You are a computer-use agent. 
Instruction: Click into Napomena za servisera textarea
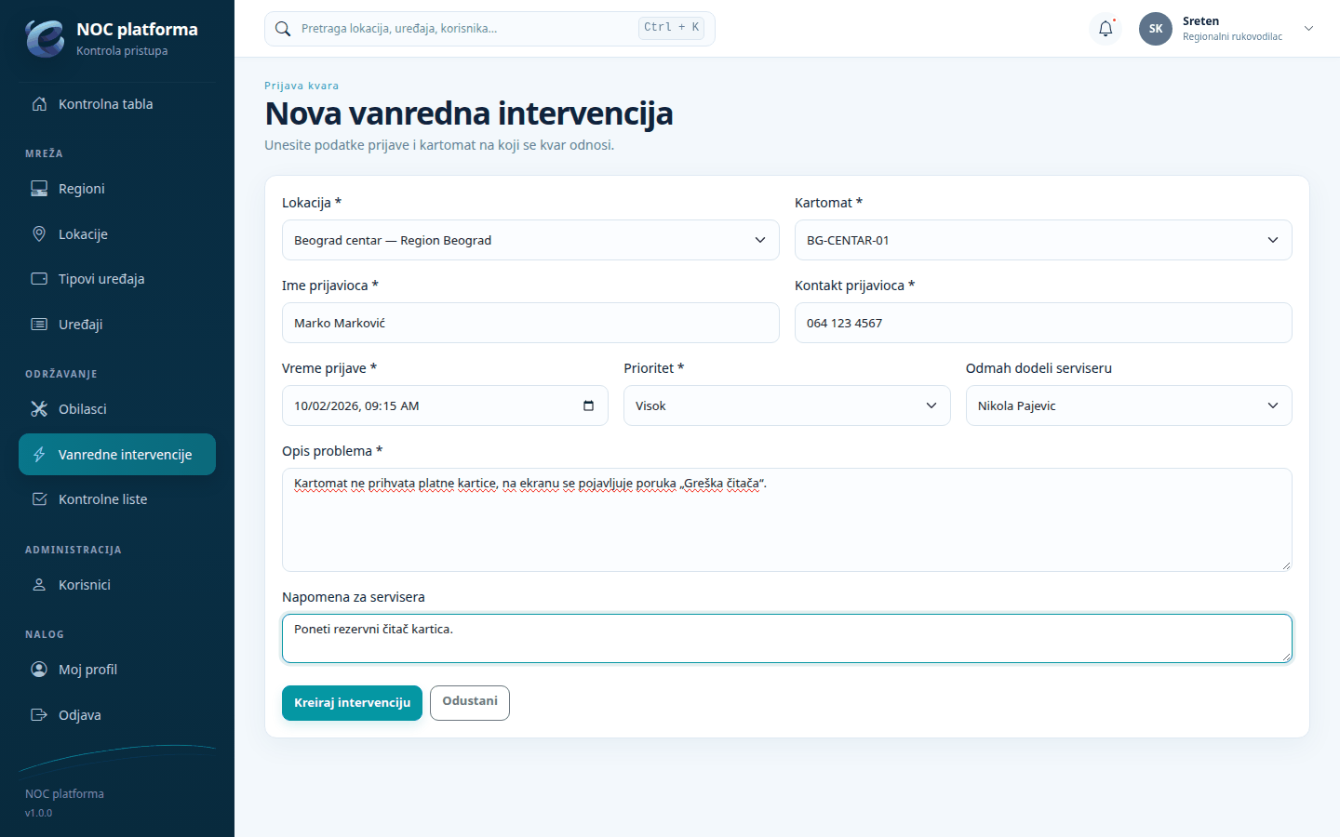coord(787,638)
